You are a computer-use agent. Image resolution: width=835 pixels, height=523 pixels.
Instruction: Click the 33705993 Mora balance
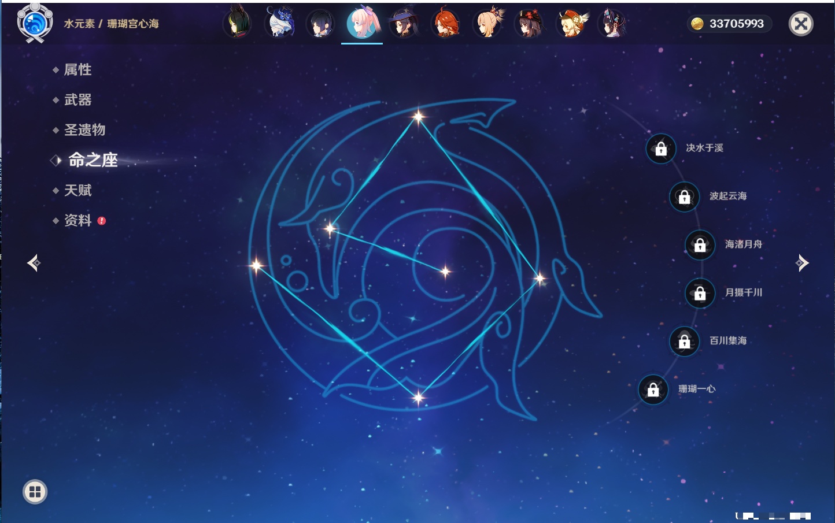(737, 24)
